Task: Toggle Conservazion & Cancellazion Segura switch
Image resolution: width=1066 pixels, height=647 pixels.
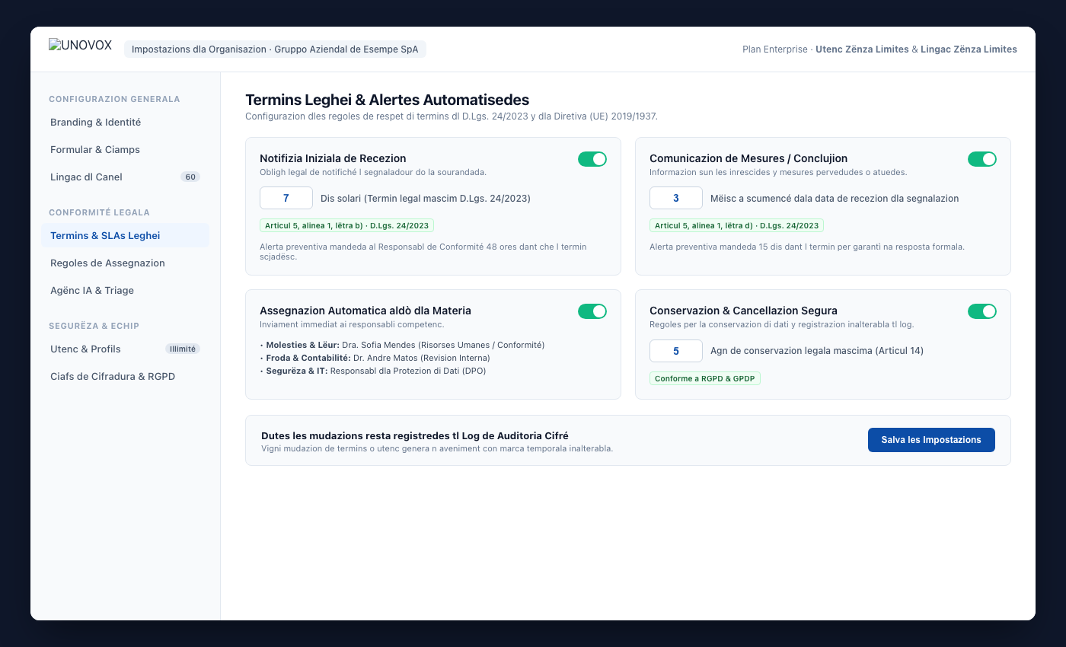Action: tap(982, 311)
